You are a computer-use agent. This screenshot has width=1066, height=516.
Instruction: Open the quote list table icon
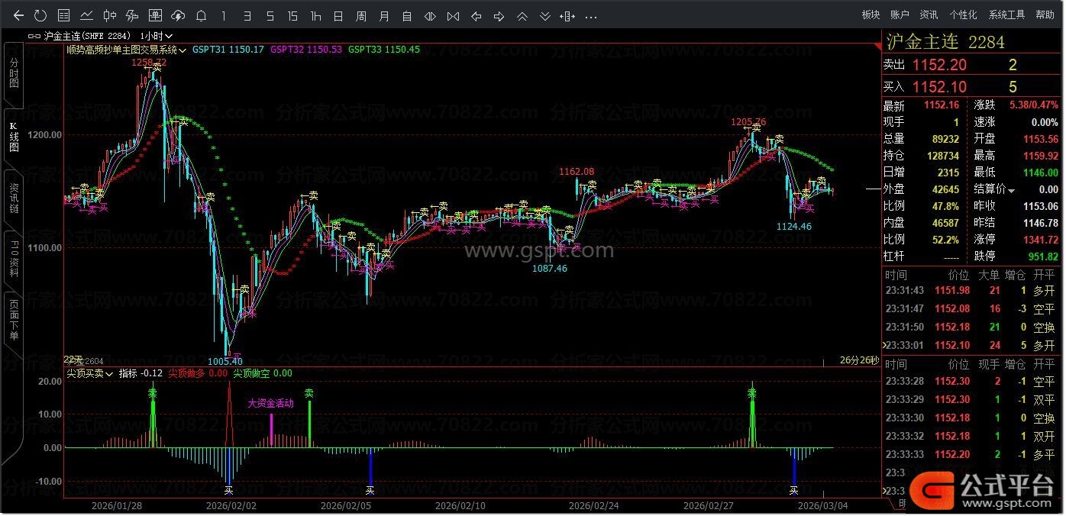(x=63, y=15)
